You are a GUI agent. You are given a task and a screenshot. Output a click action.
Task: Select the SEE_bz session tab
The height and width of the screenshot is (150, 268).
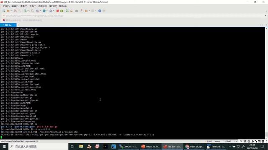point(8,25)
